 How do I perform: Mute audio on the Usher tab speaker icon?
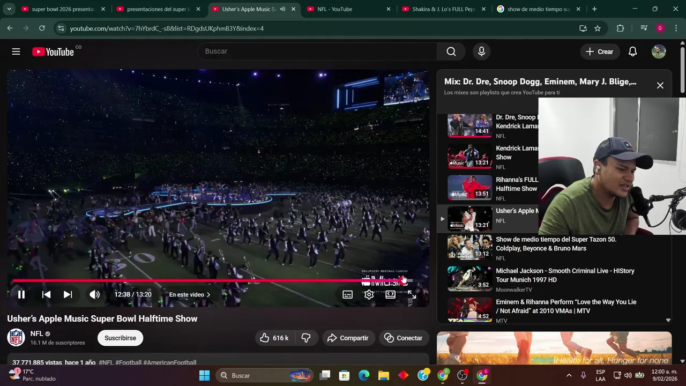(x=282, y=9)
